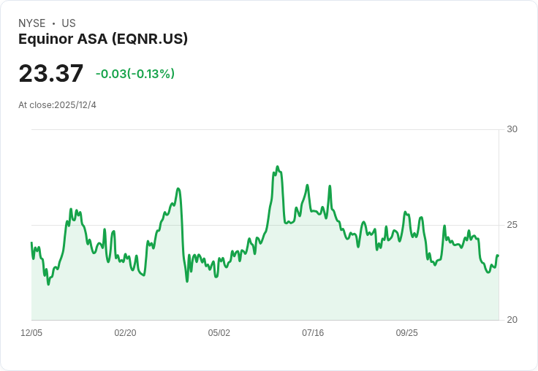538x371 pixels.
Task: Click the At close:2025/12/4 timestamp
Action: (x=57, y=105)
